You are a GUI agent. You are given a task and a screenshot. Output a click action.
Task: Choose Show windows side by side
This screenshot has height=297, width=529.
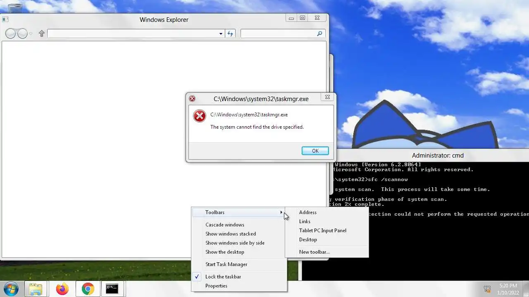click(x=235, y=243)
